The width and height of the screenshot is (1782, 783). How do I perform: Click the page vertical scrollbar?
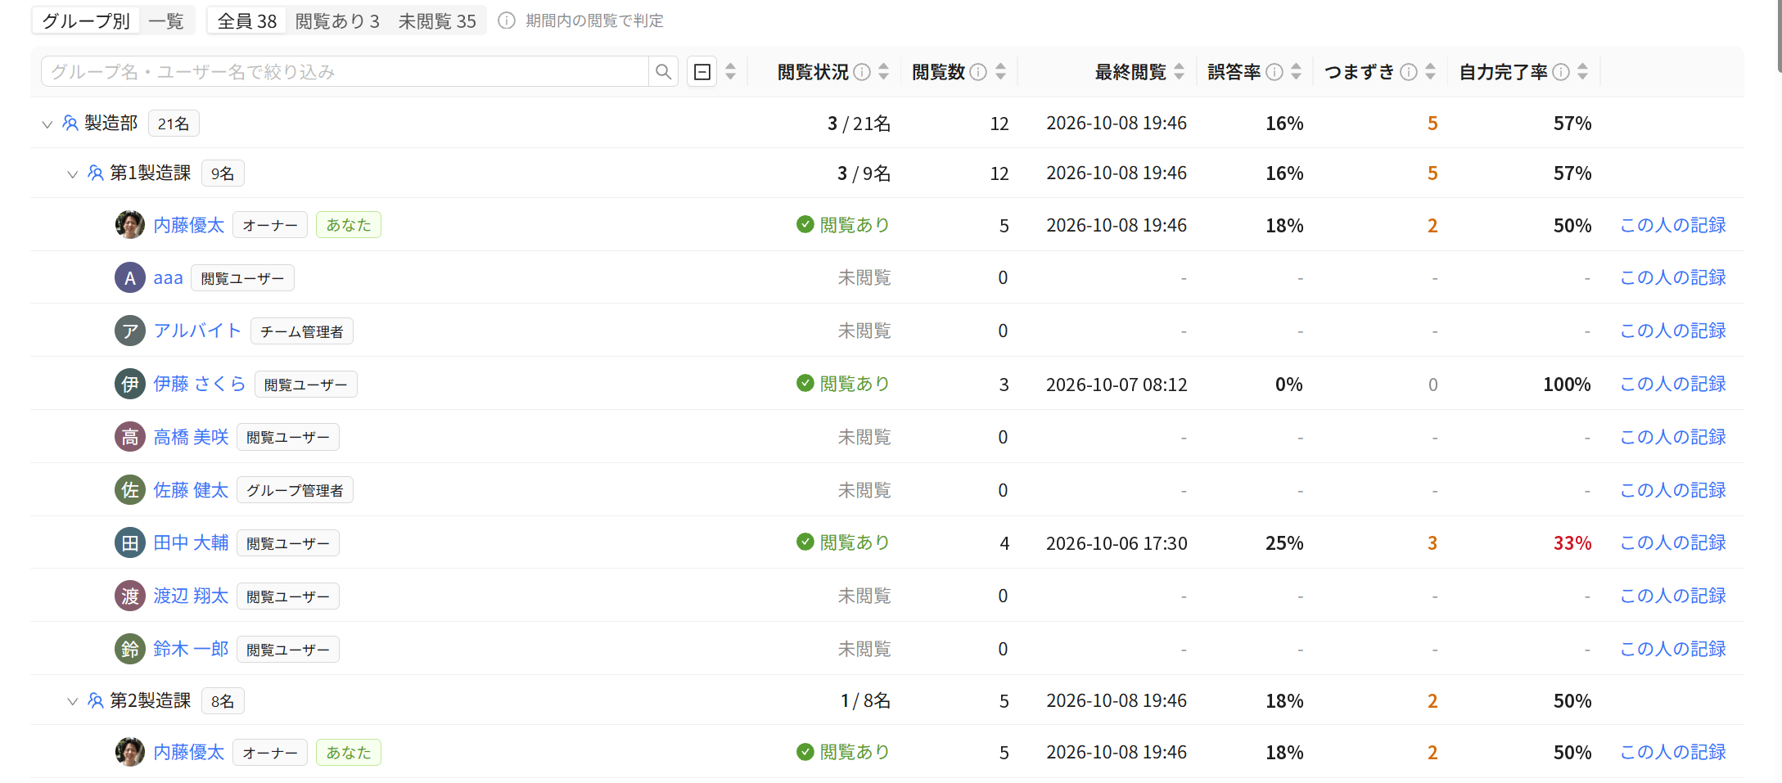[x=1778, y=36]
